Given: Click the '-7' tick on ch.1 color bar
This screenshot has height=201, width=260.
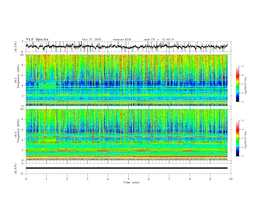Looking at the screenshot, I should [x=242, y=102].
